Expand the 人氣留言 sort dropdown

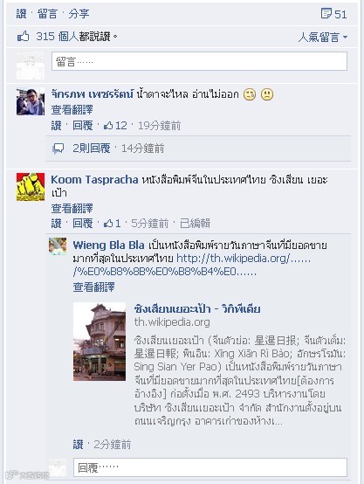323,37
